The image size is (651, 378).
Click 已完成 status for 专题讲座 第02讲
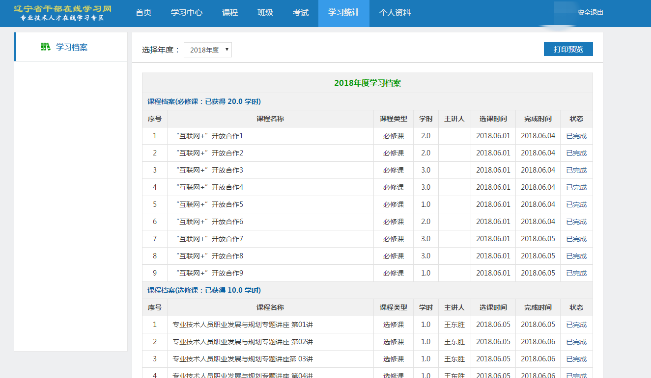(x=576, y=342)
